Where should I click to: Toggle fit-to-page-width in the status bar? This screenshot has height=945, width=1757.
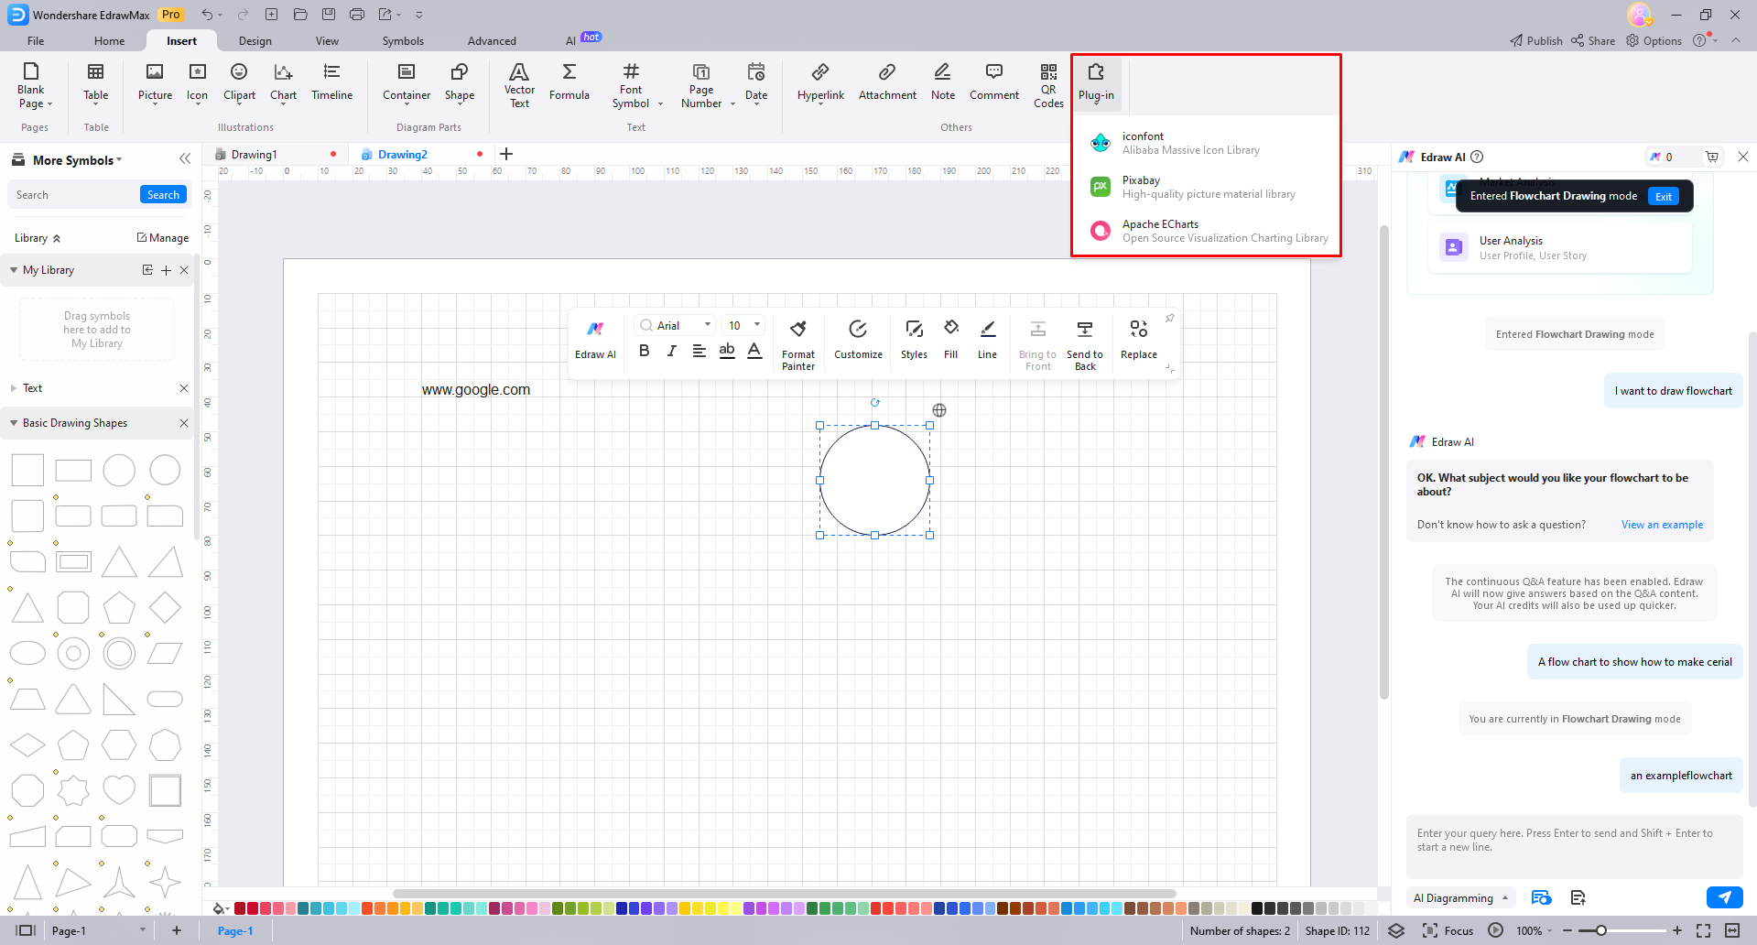coord(1732,930)
